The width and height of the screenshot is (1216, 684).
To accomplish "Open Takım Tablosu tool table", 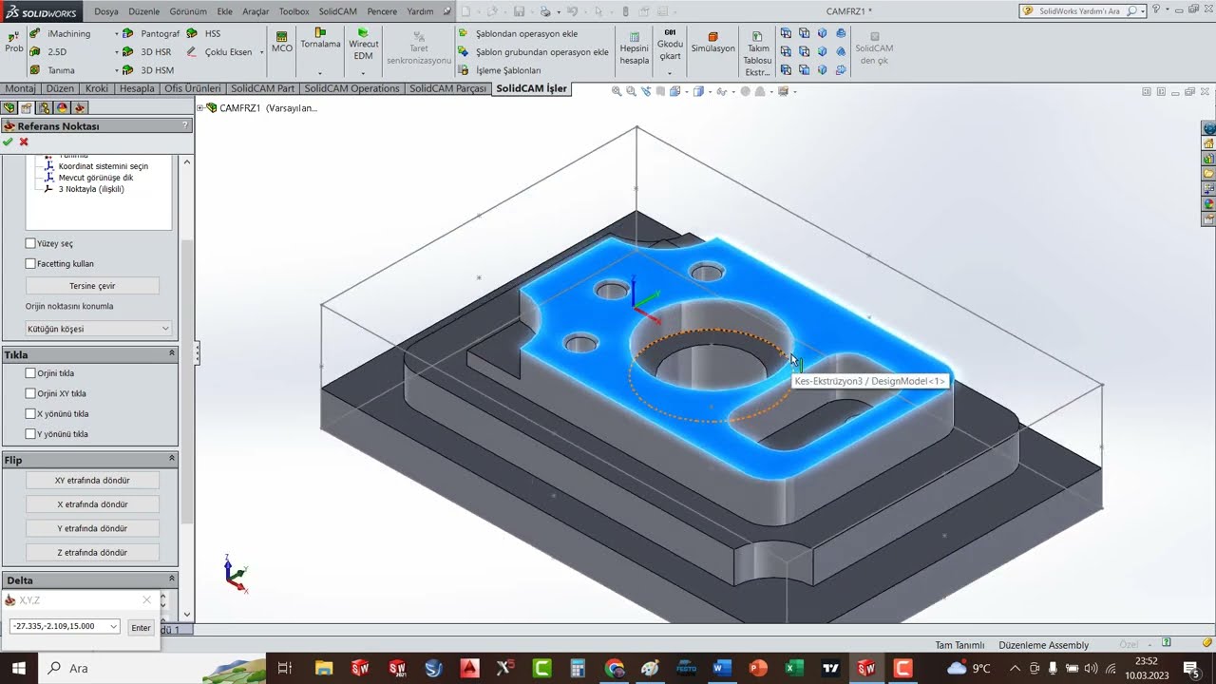I will click(757, 53).
